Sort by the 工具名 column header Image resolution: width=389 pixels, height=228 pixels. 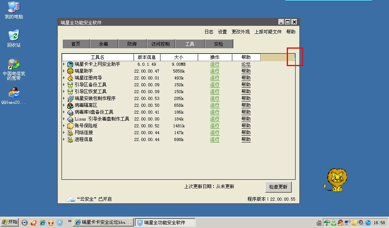[x=98, y=57]
